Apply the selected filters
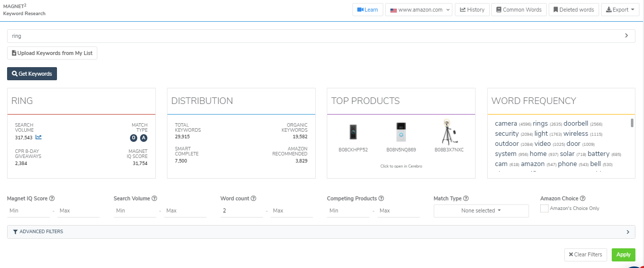Screen dimensions: 644x268 click(623, 255)
